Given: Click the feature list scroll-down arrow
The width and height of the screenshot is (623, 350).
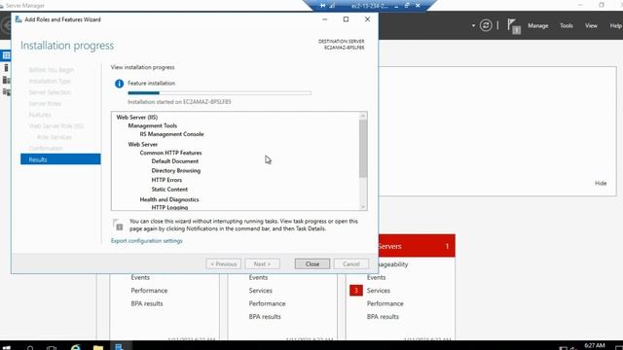Looking at the screenshot, I should click(363, 207).
